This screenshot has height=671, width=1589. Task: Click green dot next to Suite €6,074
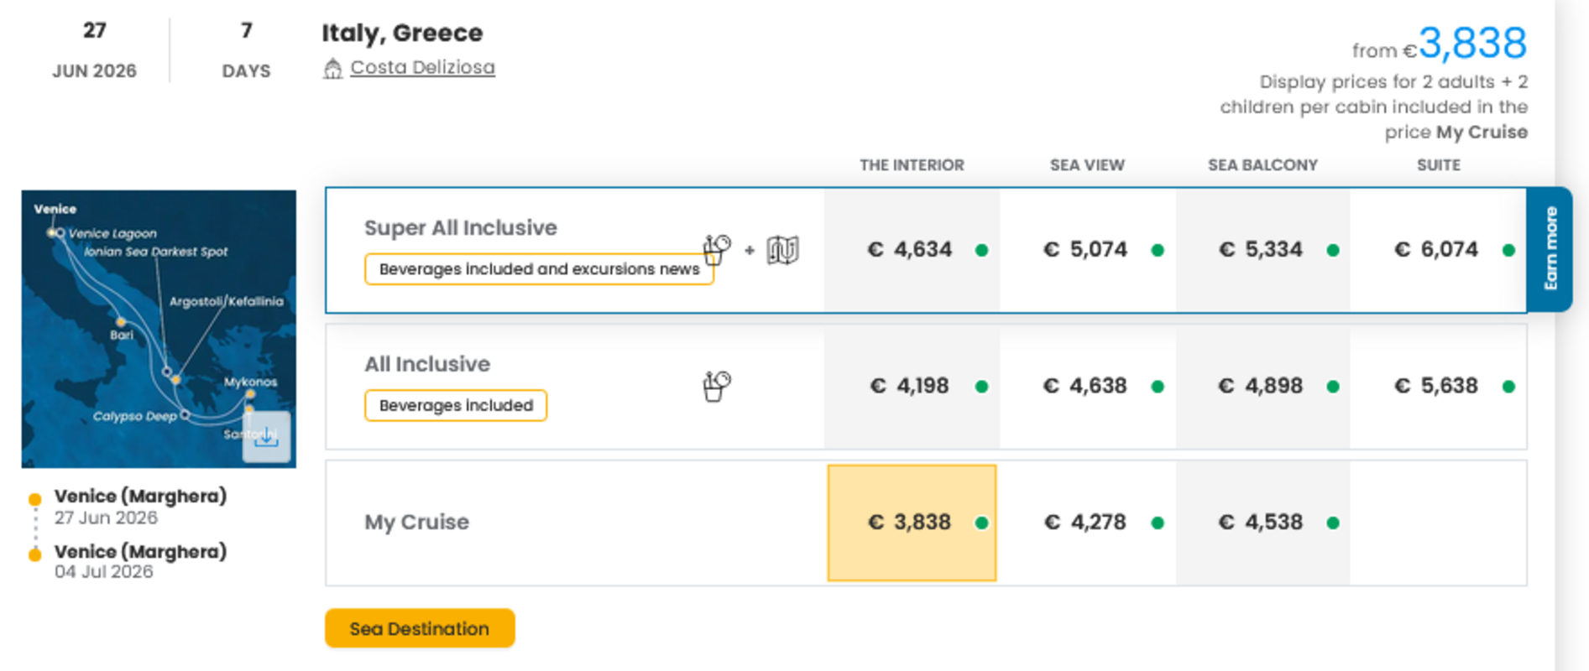[1508, 250]
